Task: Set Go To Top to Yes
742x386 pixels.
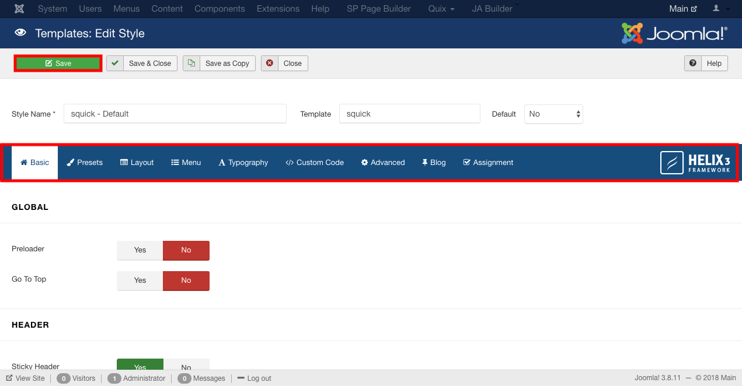Action: (x=140, y=280)
